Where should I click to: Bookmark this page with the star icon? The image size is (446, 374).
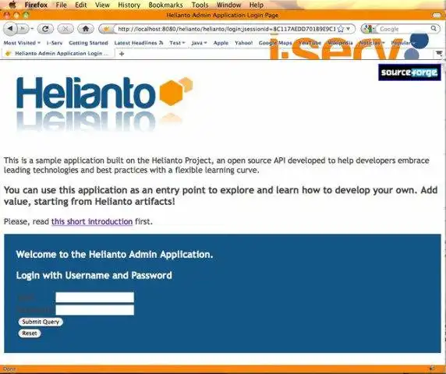[341, 29]
